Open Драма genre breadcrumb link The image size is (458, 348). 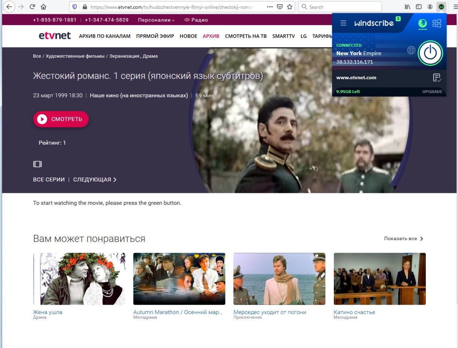click(x=150, y=56)
